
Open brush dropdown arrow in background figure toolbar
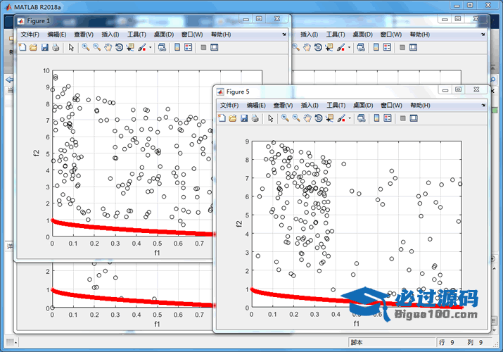click(349, 47)
